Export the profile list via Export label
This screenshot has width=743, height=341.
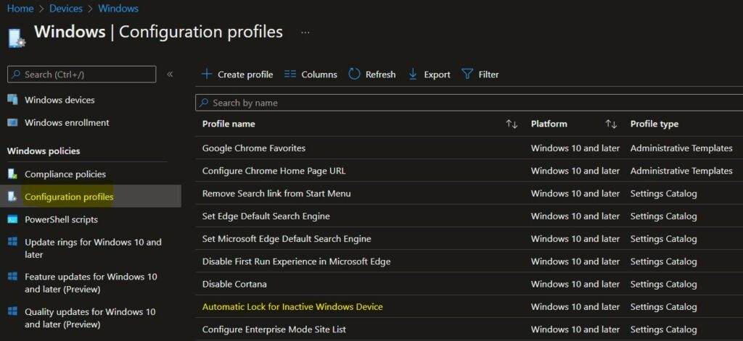point(437,75)
